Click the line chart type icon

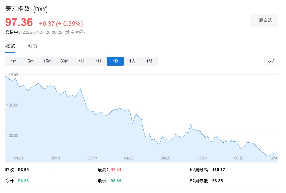[271, 61]
